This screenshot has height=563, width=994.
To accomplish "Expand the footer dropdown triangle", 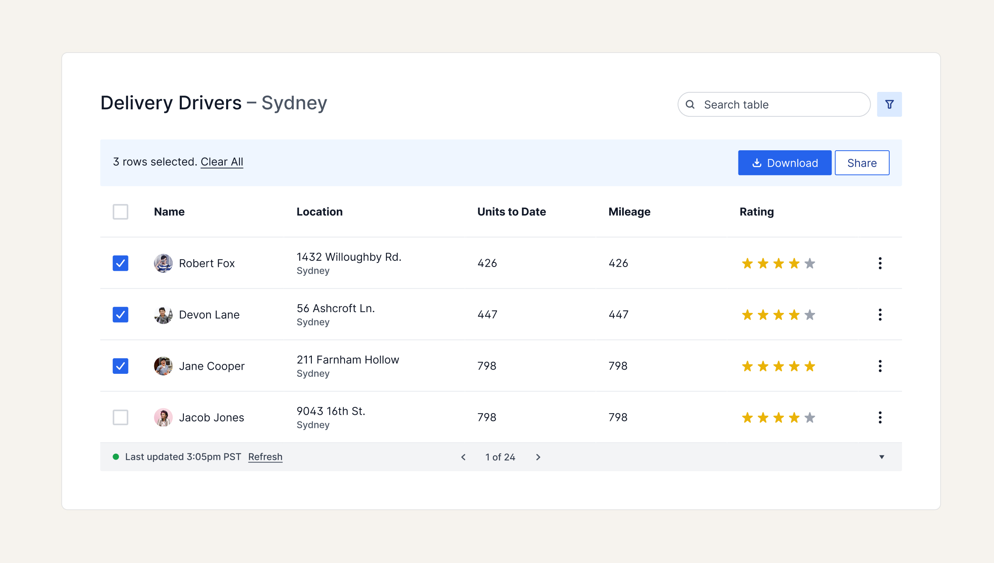I will pyautogui.click(x=881, y=457).
